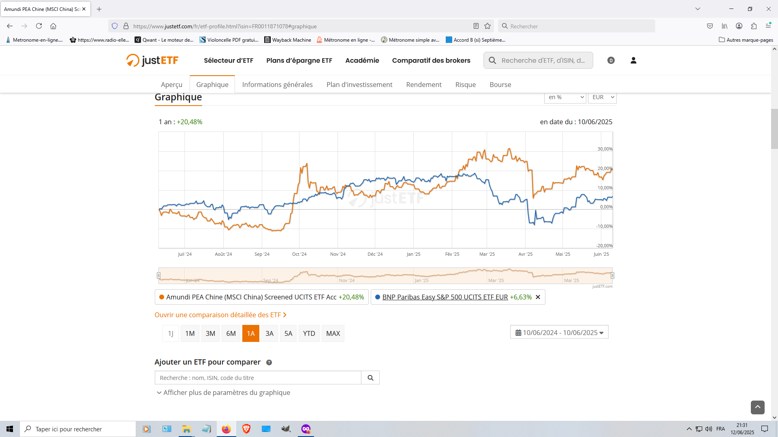Click the ETF comparison search magnifier button
The height and width of the screenshot is (437, 778).
click(370, 378)
